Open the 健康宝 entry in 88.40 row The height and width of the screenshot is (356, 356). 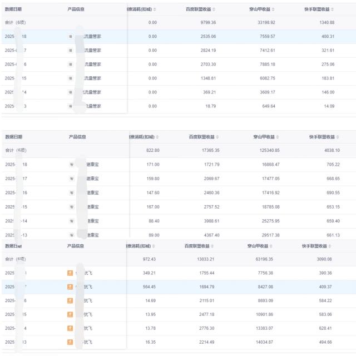(92, 221)
